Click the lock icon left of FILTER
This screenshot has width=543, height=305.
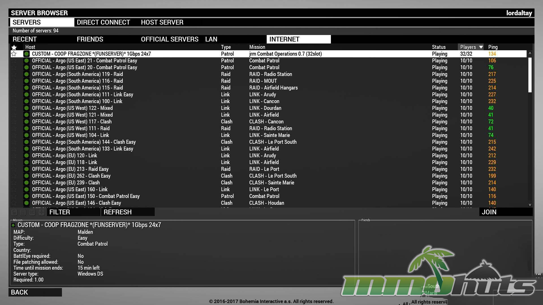pyautogui.click(x=14, y=212)
